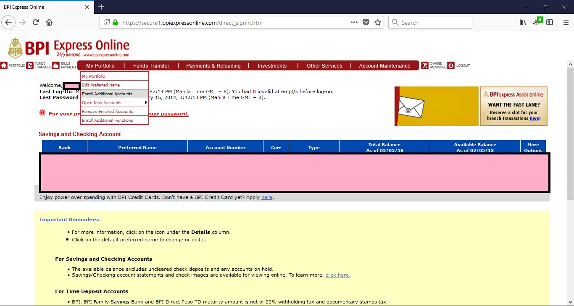This screenshot has height=306, width=574.
Task: Open the Firefox library icon
Action: tap(522, 22)
